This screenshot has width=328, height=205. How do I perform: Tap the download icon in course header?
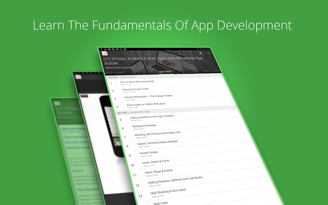[x=200, y=53]
